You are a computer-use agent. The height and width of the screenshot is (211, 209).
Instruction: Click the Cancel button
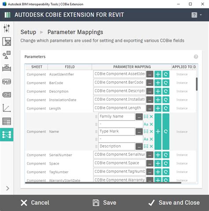(35, 203)
